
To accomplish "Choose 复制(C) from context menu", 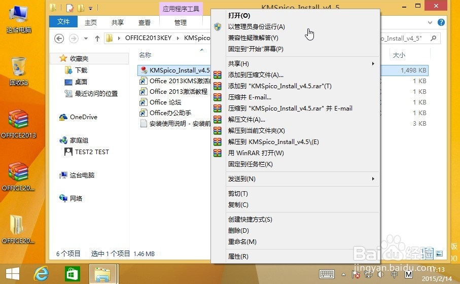I will (x=295, y=205).
